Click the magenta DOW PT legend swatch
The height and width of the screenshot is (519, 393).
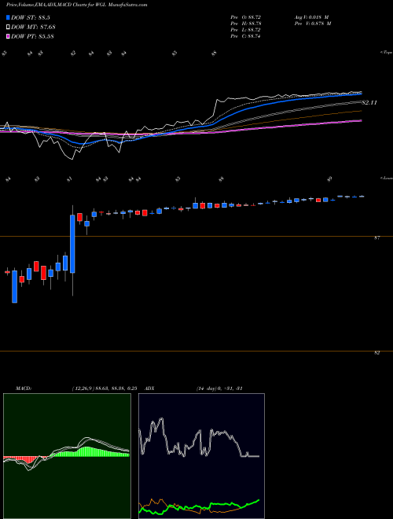[x=8, y=36]
